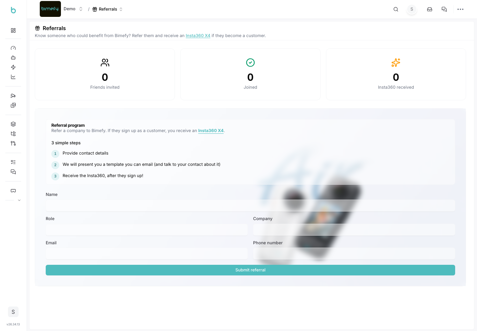Click the Joined checkmark circle icon
The width and height of the screenshot is (477, 331).
[x=250, y=63]
